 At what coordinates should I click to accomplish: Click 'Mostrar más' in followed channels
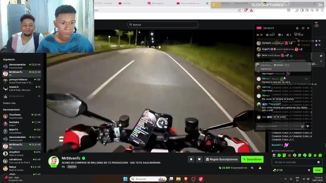coord(9,103)
